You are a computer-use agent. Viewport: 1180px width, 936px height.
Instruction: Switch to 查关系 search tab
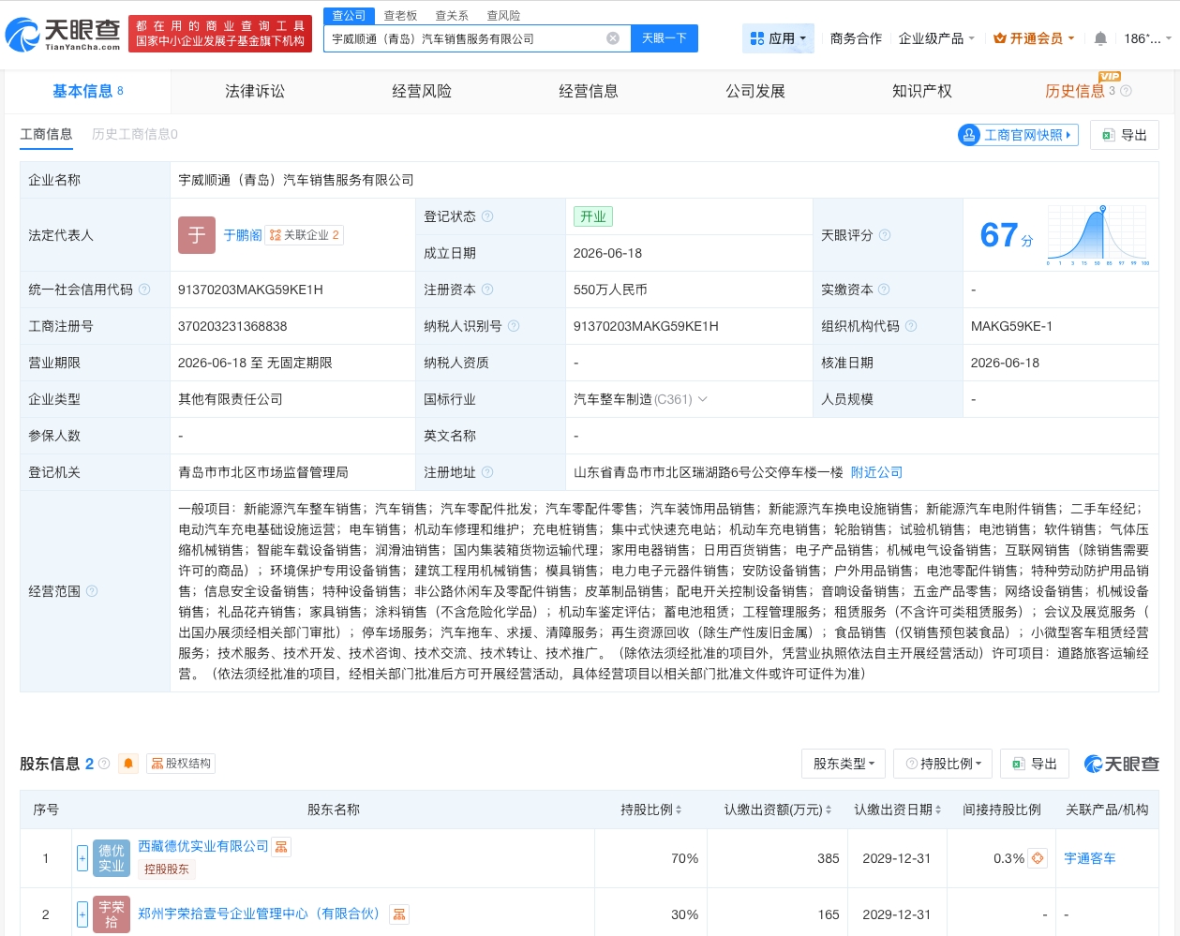click(452, 16)
